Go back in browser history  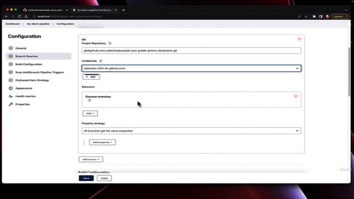coord(6,17)
